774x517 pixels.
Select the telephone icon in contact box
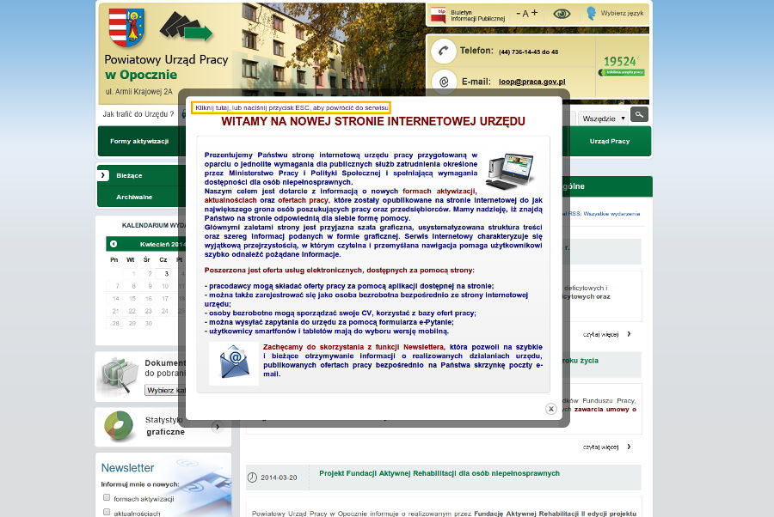[x=444, y=50]
